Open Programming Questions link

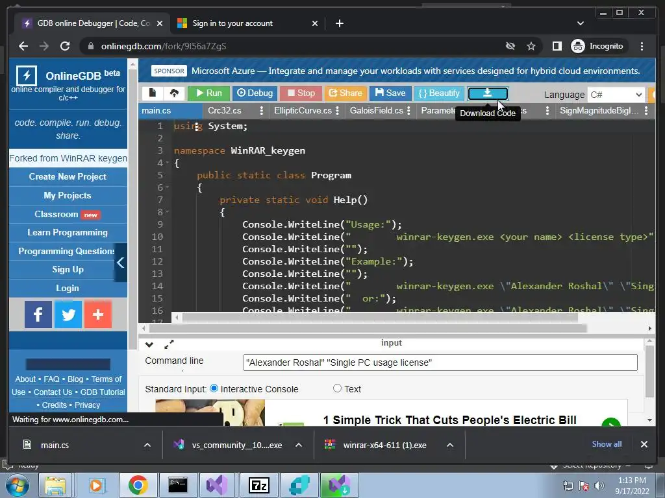(66, 251)
